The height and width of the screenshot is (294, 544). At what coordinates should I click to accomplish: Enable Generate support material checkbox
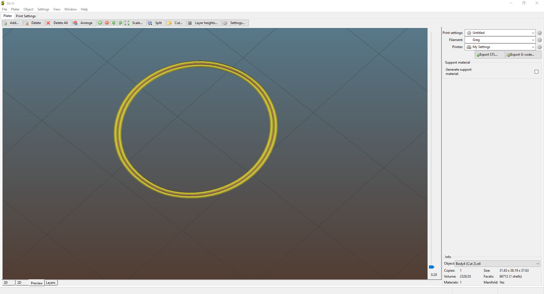pos(536,72)
